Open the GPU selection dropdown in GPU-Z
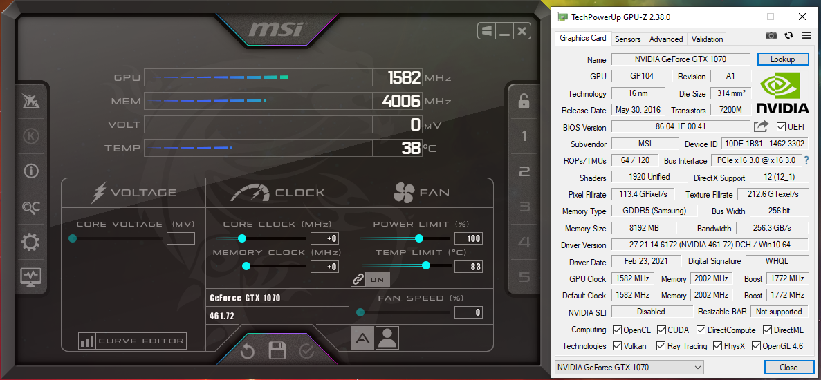The height and width of the screenshot is (380, 821). pyautogui.click(x=629, y=368)
